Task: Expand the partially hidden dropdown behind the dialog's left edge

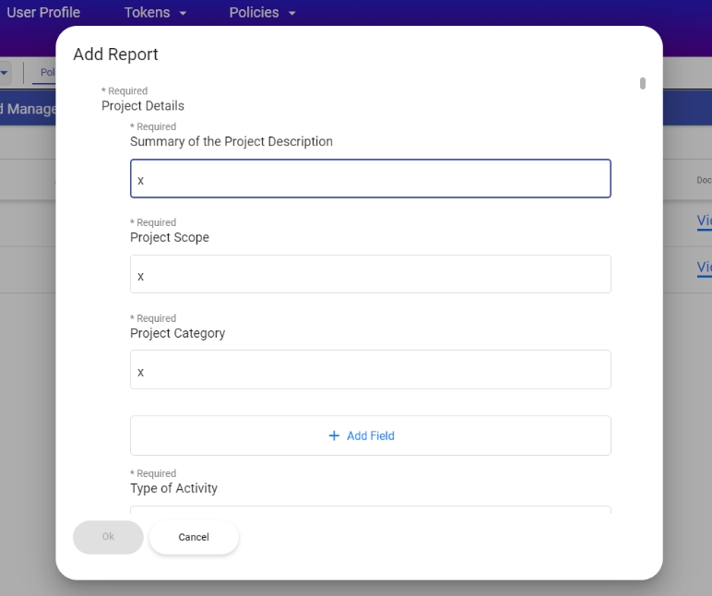Action: (x=5, y=73)
